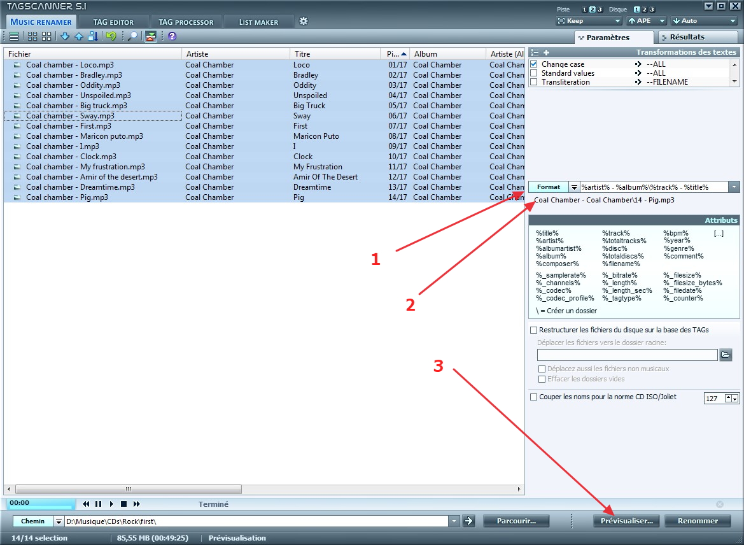Select Piste digits option 3
The image size is (744, 545).
coord(600,10)
